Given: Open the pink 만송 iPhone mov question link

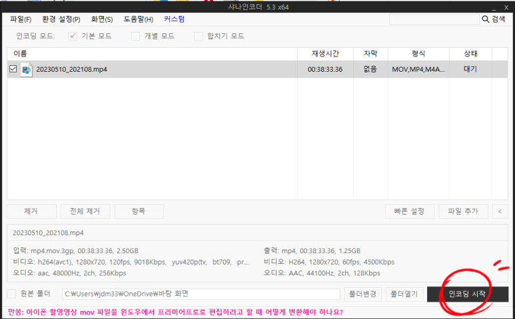Looking at the screenshot, I should (175, 312).
